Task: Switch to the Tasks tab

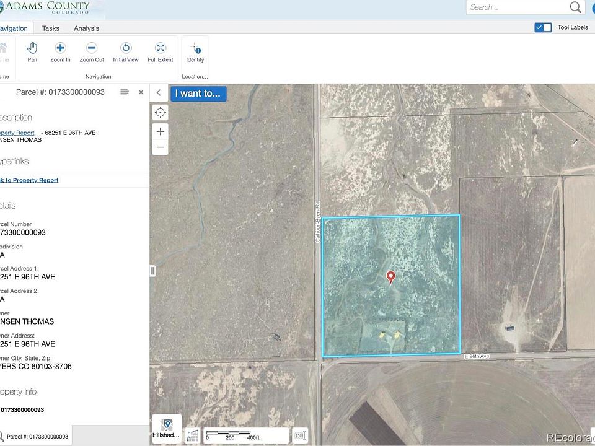Action: point(51,28)
